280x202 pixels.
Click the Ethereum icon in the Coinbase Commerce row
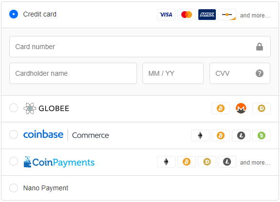coord(200,135)
